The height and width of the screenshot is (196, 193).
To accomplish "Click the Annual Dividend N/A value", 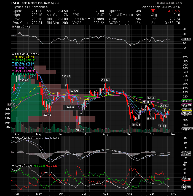I will tap(138, 15).
